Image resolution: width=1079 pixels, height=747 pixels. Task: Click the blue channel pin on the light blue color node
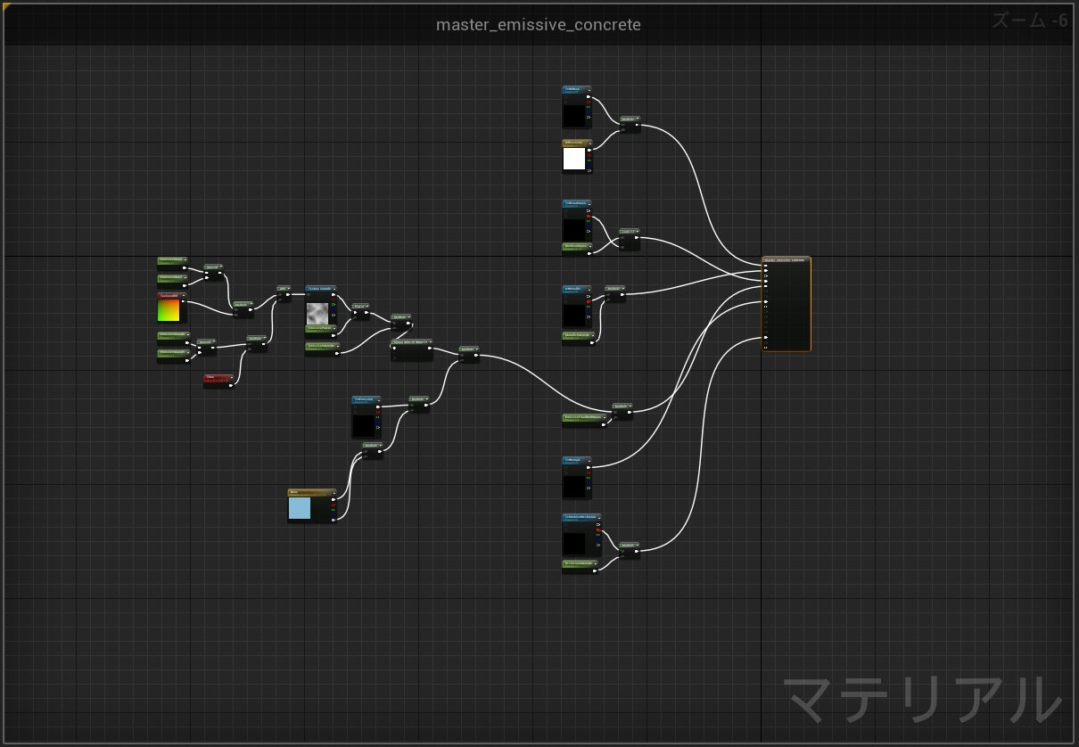click(x=334, y=514)
